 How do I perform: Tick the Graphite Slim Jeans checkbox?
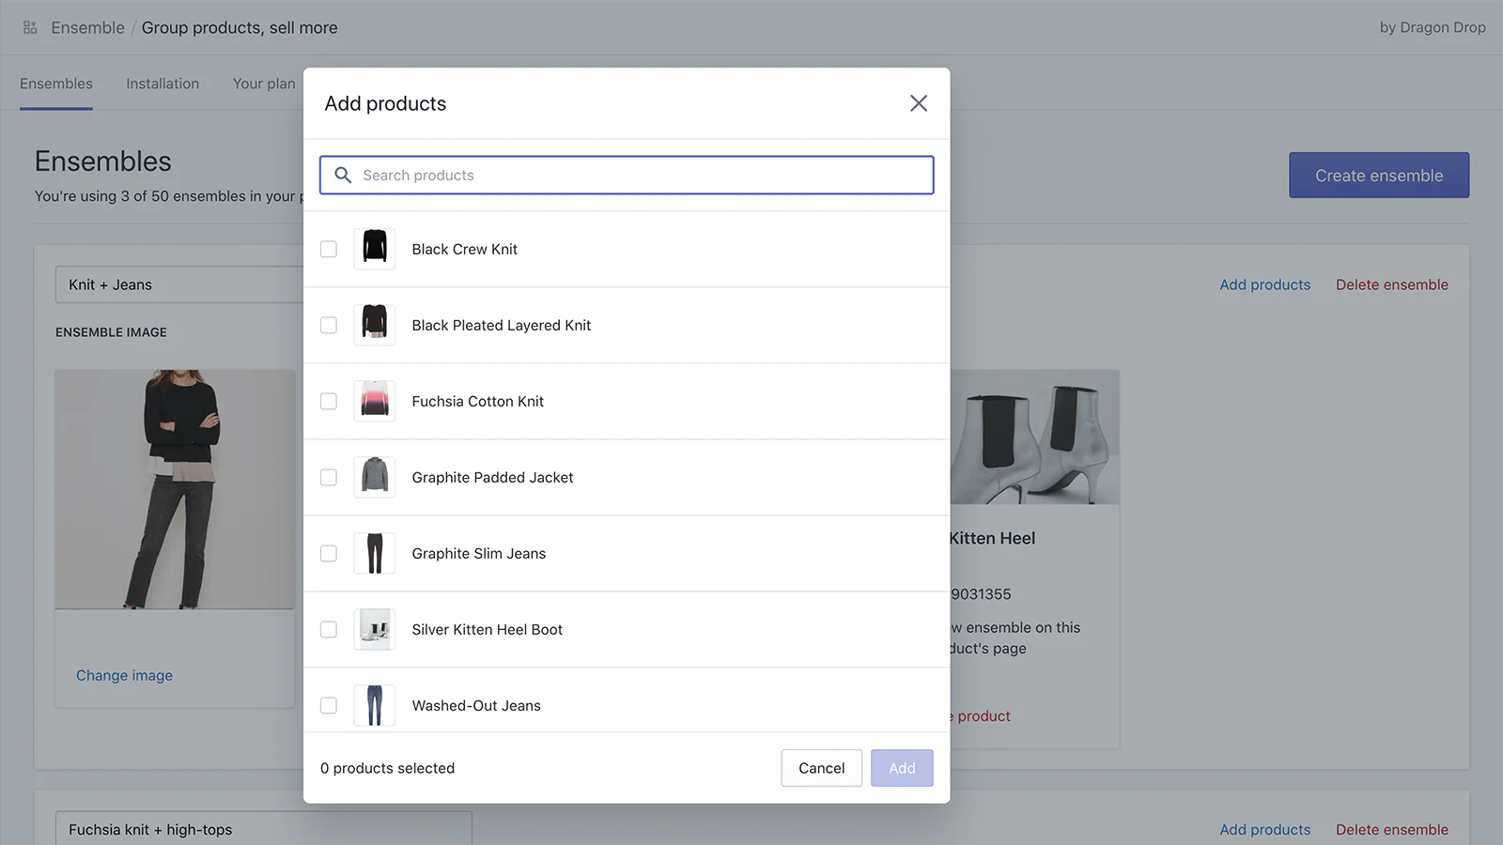coord(329,553)
